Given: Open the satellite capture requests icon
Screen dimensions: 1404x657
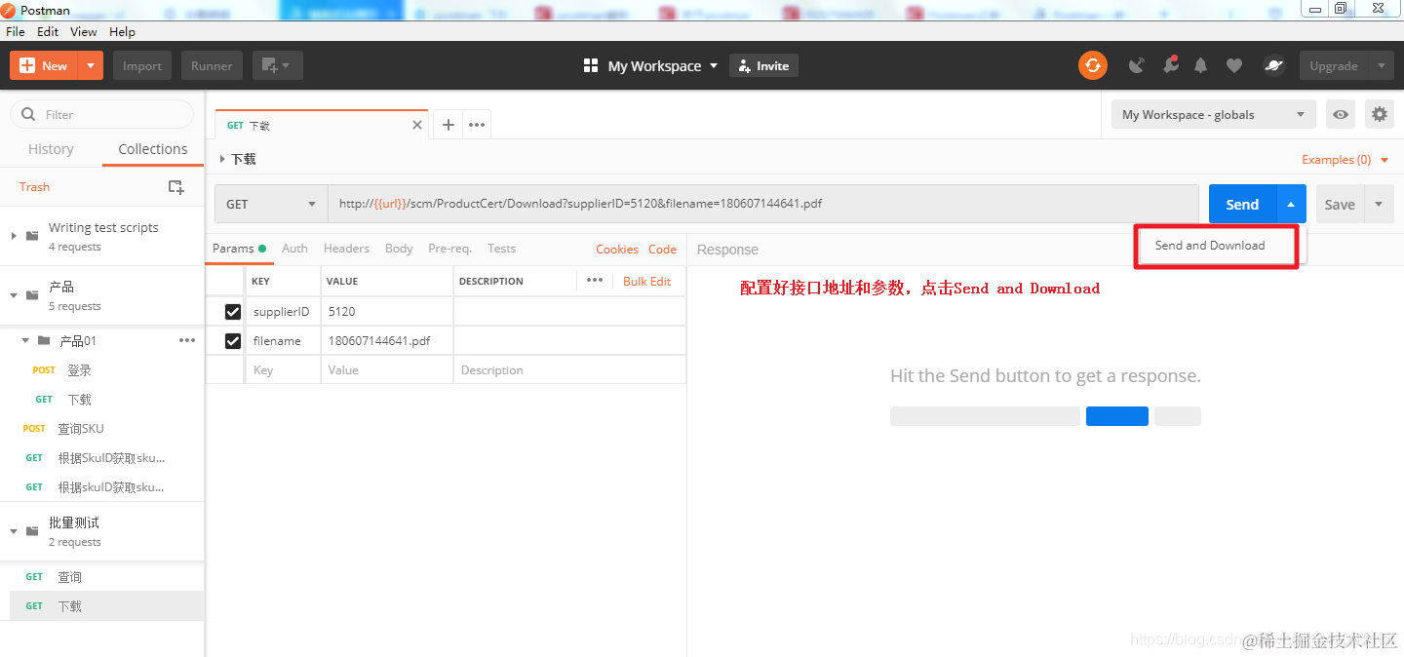Looking at the screenshot, I should [x=1137, y=65].
